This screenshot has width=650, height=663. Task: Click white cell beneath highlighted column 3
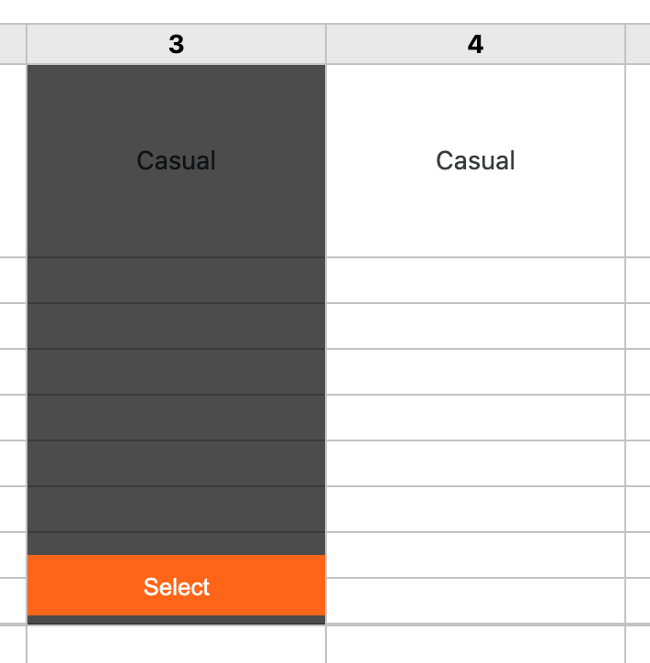[177, 645]
